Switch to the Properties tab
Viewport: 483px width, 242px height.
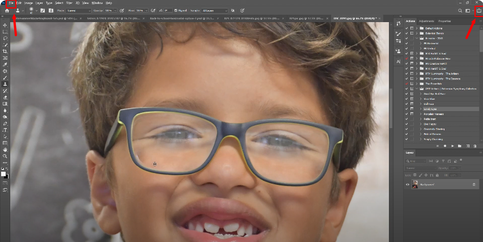click(444, 21)
